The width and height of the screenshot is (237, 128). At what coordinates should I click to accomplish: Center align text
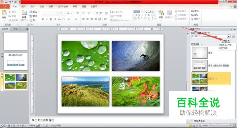pos(88,19)
